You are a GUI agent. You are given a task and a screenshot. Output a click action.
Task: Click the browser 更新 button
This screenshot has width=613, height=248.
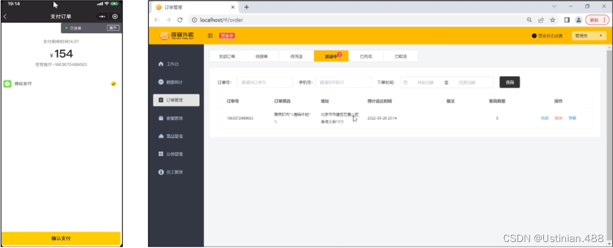(597, 20)
